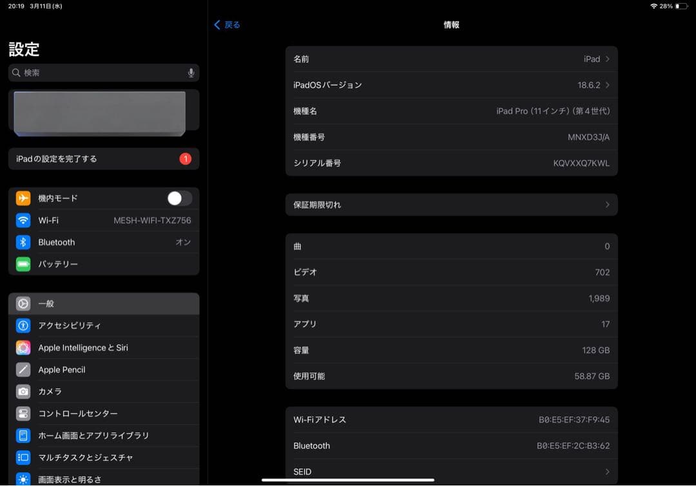Tap the 情報 page title
Viewport: 696px width, 486px height.
point(451,25)
